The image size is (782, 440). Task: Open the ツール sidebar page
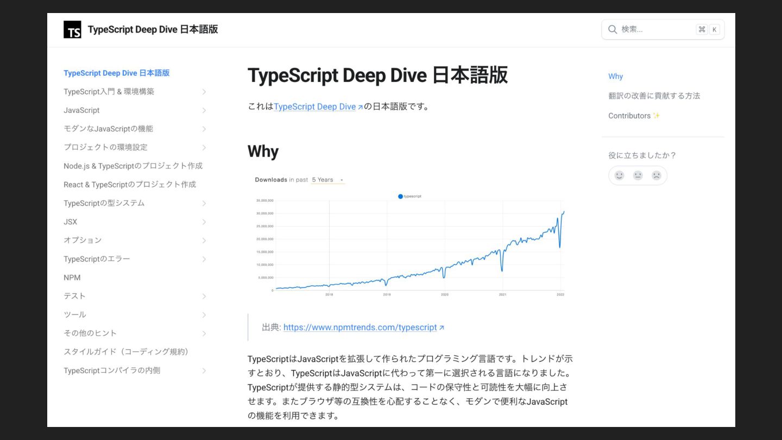75,315
